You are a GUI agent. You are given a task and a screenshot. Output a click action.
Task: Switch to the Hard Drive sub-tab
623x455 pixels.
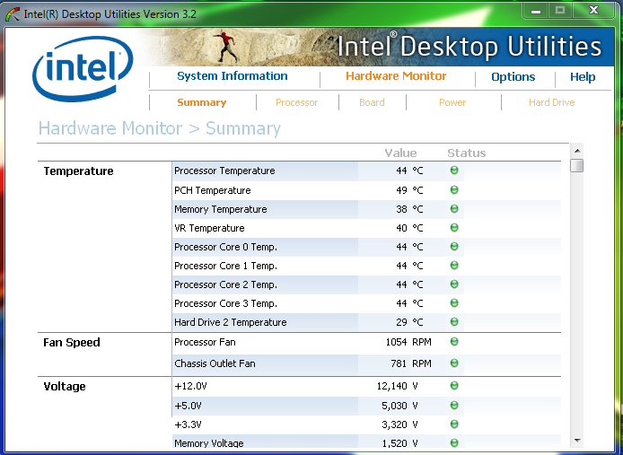coord(552,102)
